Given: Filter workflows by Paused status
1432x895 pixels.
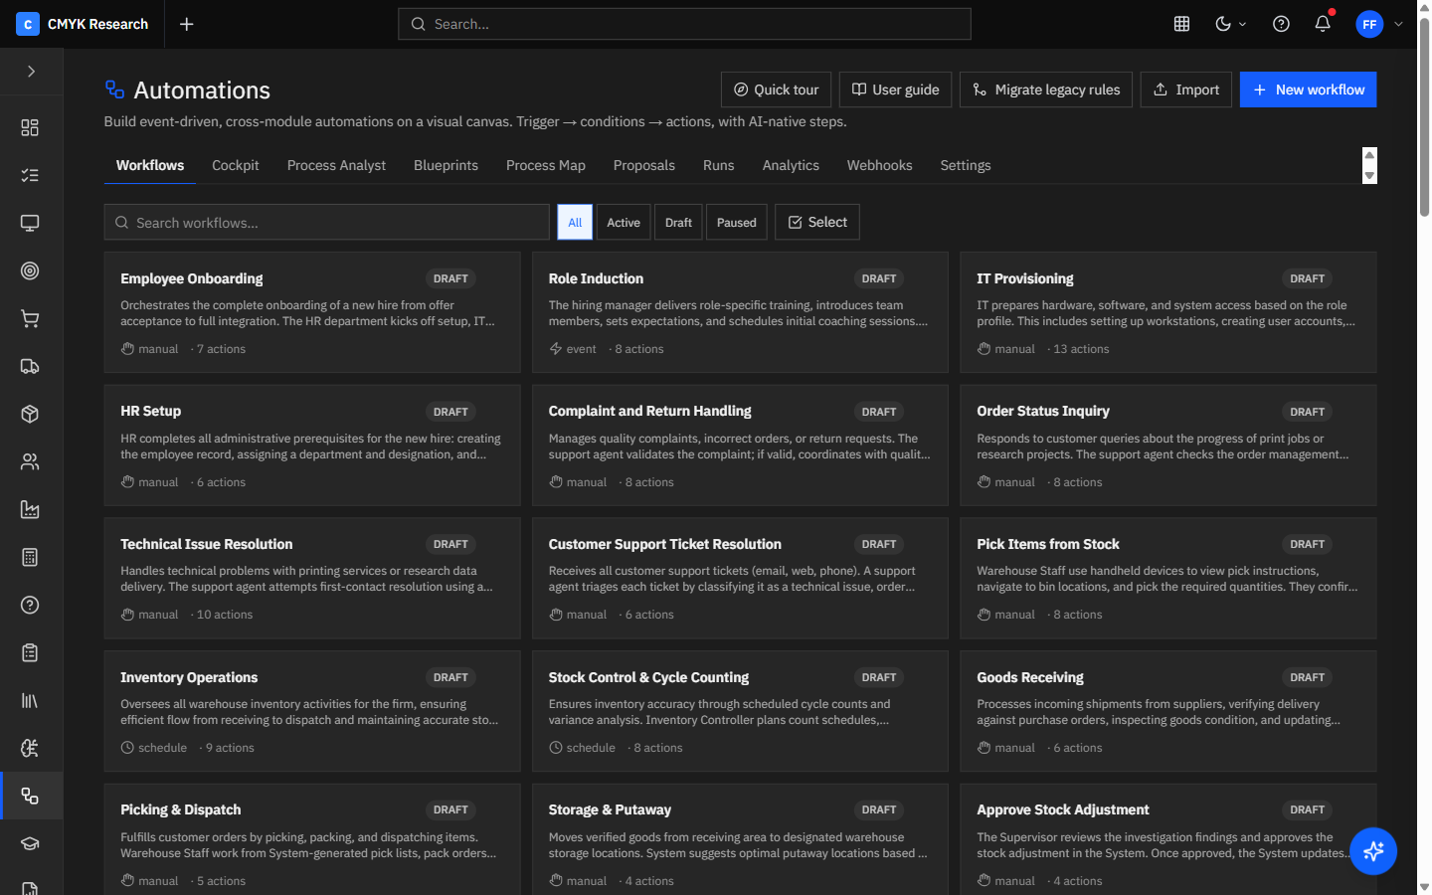Looking at the screenshot, I should pos(737,223).
